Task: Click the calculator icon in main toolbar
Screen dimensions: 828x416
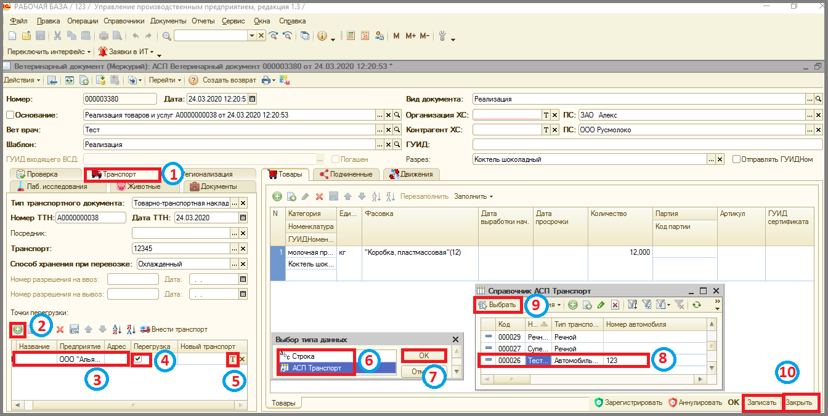Action: click(x=351, y=36)
